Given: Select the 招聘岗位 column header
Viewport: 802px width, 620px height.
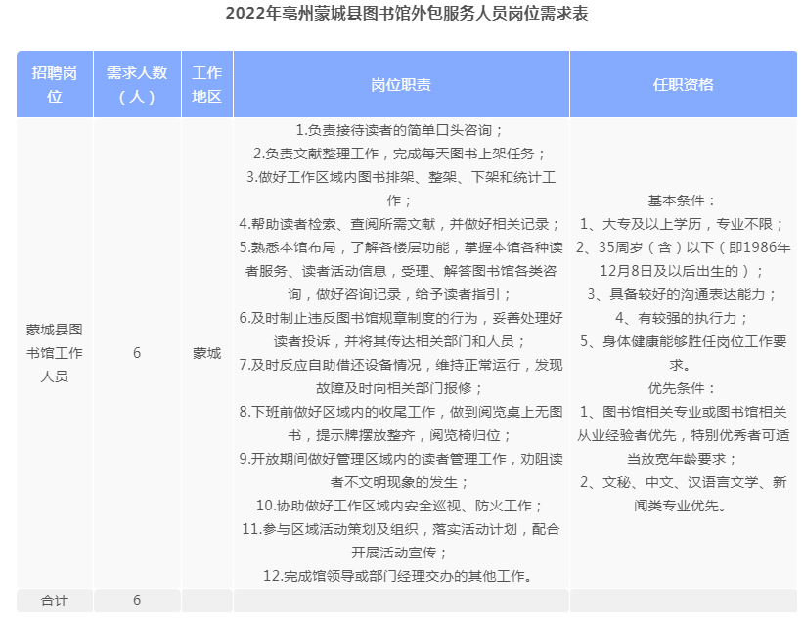Looking at the screenshot, I should pyautogui.click(x=55, y=84).
